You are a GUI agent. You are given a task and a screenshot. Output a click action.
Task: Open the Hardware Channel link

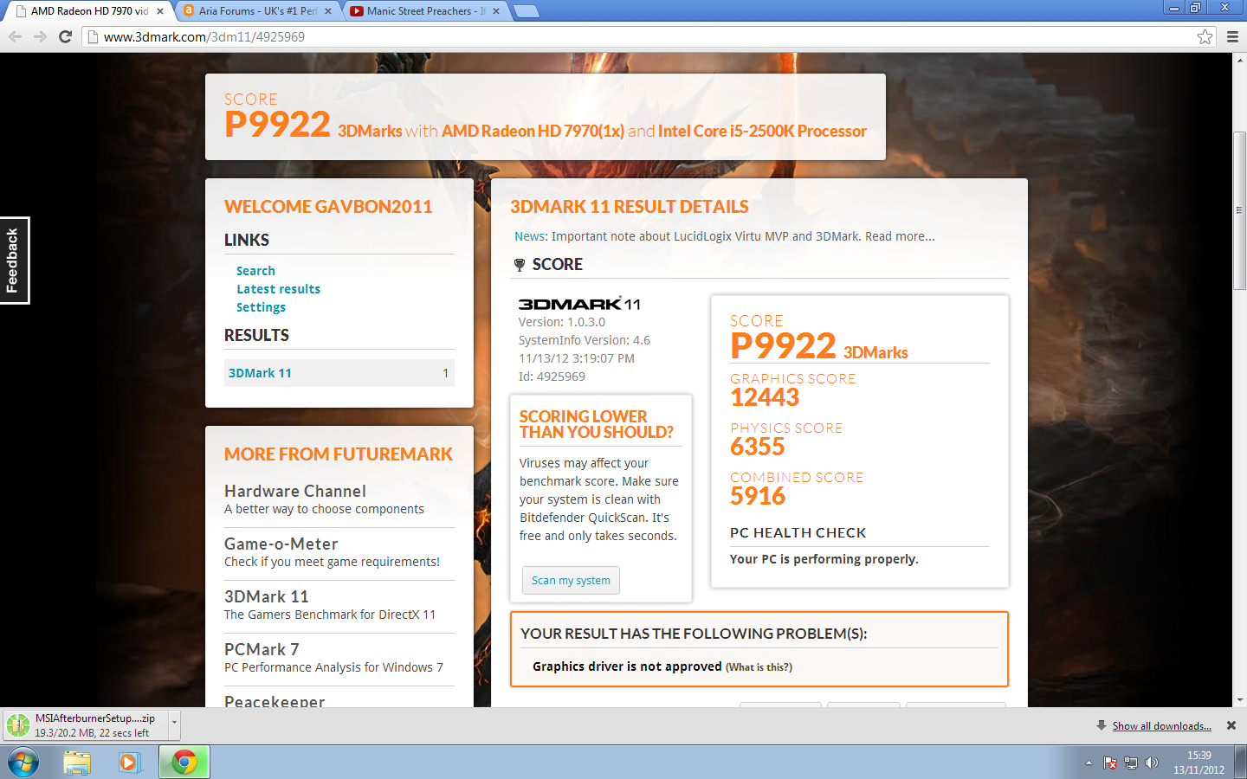click(295, 491)
